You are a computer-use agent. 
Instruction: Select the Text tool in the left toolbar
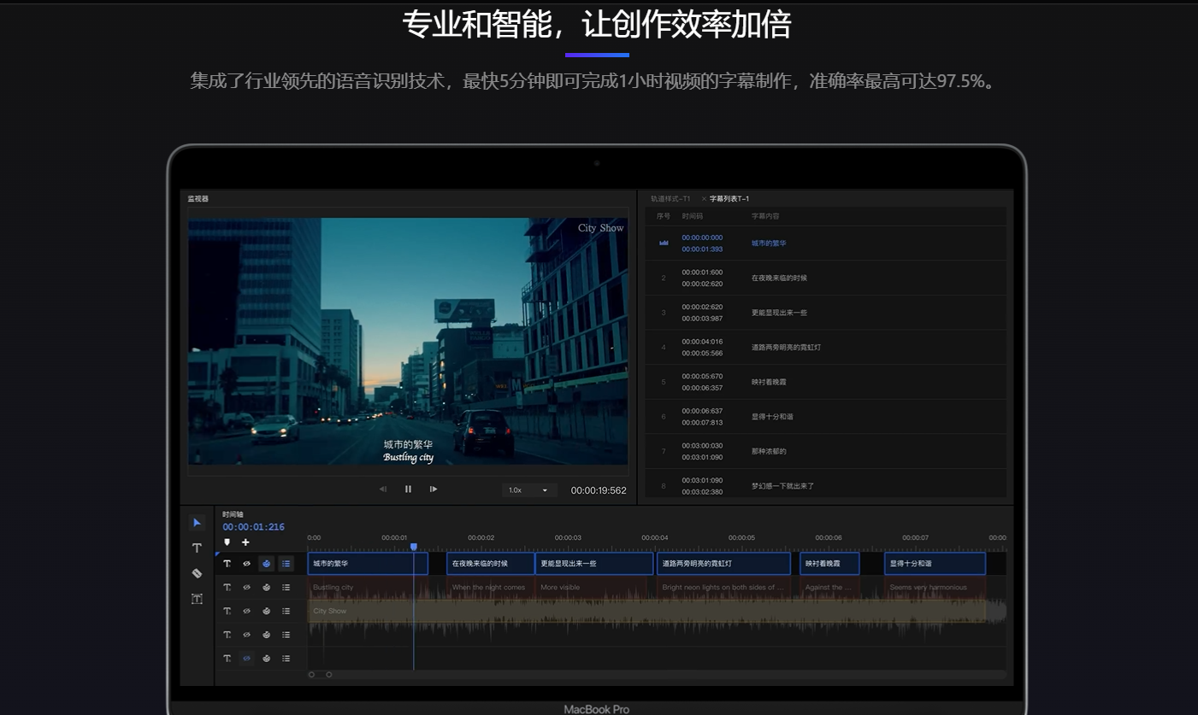point(197,548)
